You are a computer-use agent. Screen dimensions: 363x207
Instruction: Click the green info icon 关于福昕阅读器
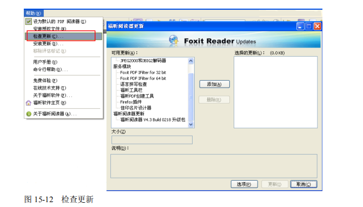point(29,114)
